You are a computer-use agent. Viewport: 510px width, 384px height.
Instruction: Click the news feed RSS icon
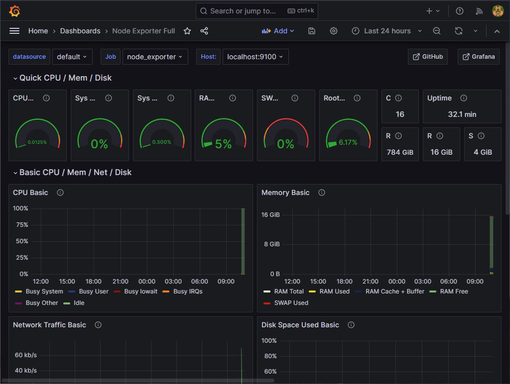point(479,10)
